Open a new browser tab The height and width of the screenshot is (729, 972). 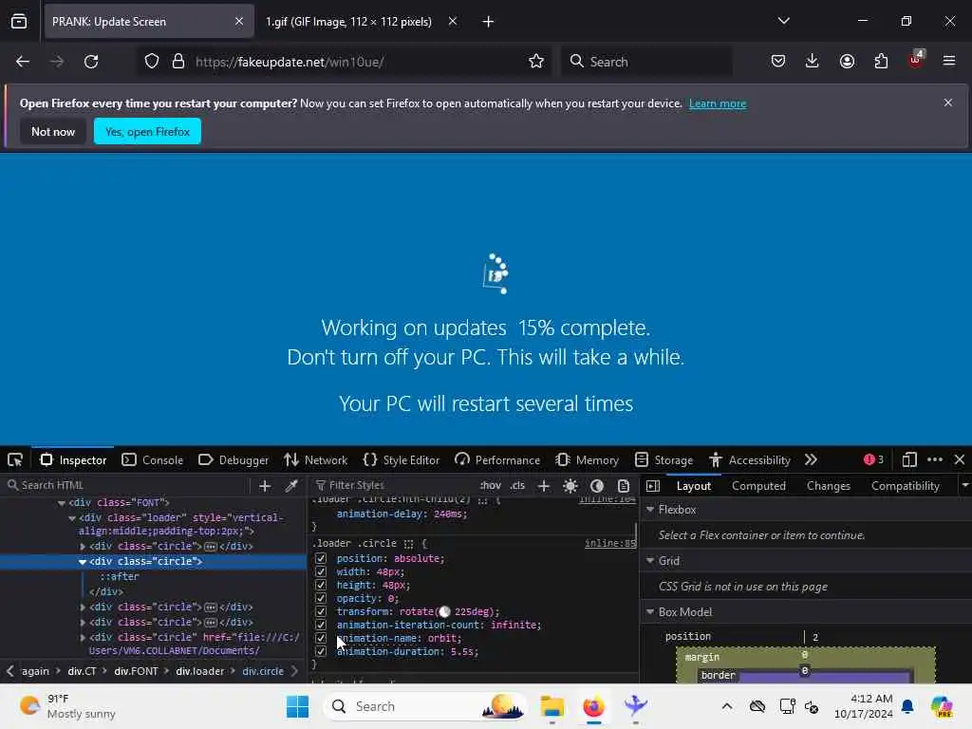[x=489, y=22]
